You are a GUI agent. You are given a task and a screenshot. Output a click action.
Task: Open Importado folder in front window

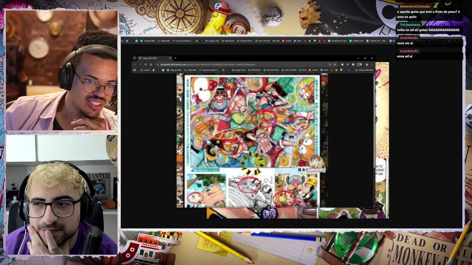coord(190,70)
